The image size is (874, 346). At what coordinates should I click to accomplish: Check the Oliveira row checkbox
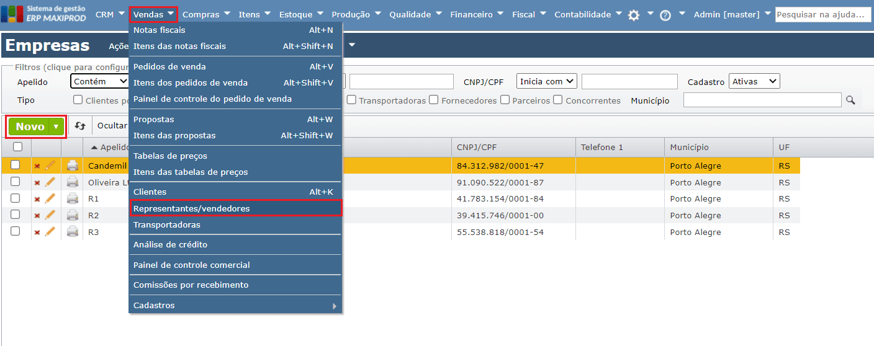[x=16, y=182]
